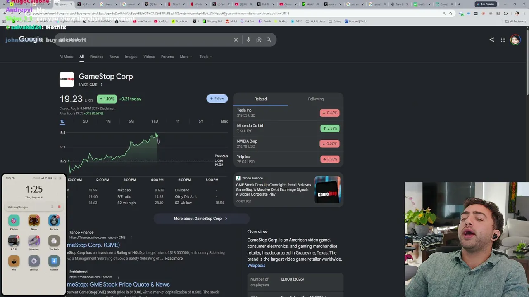Open options for the Yahoo Finance result
Viewport: 529px width, 297px height.
[x=131, y=238]
